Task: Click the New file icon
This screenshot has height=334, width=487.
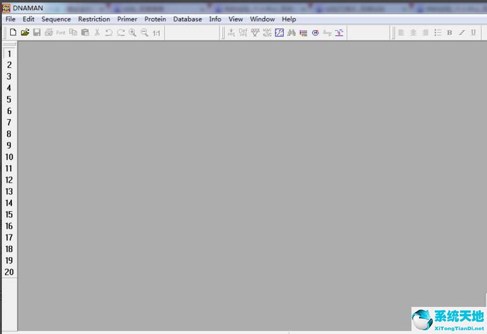Action: [x=13, y=32]
